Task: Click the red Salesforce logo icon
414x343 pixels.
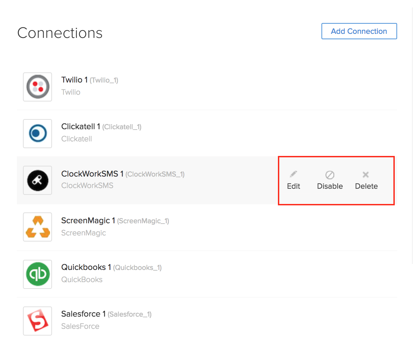Action: pos(37,321)
